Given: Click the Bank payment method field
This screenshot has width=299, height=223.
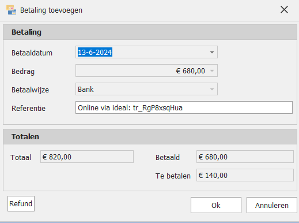Looking at the screenshot, I should click(x=146, y=89).
